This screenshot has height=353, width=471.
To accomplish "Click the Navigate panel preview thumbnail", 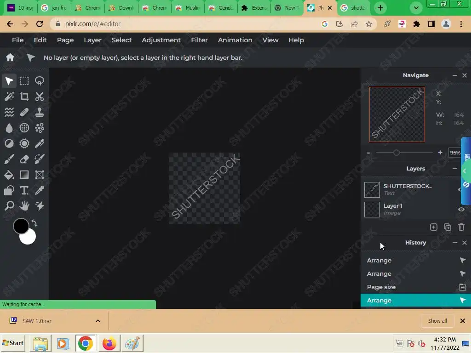I will pyautogui.click(x=397, y=114).
